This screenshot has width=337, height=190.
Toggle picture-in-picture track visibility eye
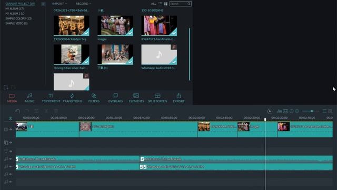(x=11, y=142)
